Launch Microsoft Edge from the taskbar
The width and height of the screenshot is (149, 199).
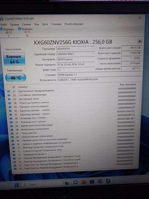(x=100, y=181)
